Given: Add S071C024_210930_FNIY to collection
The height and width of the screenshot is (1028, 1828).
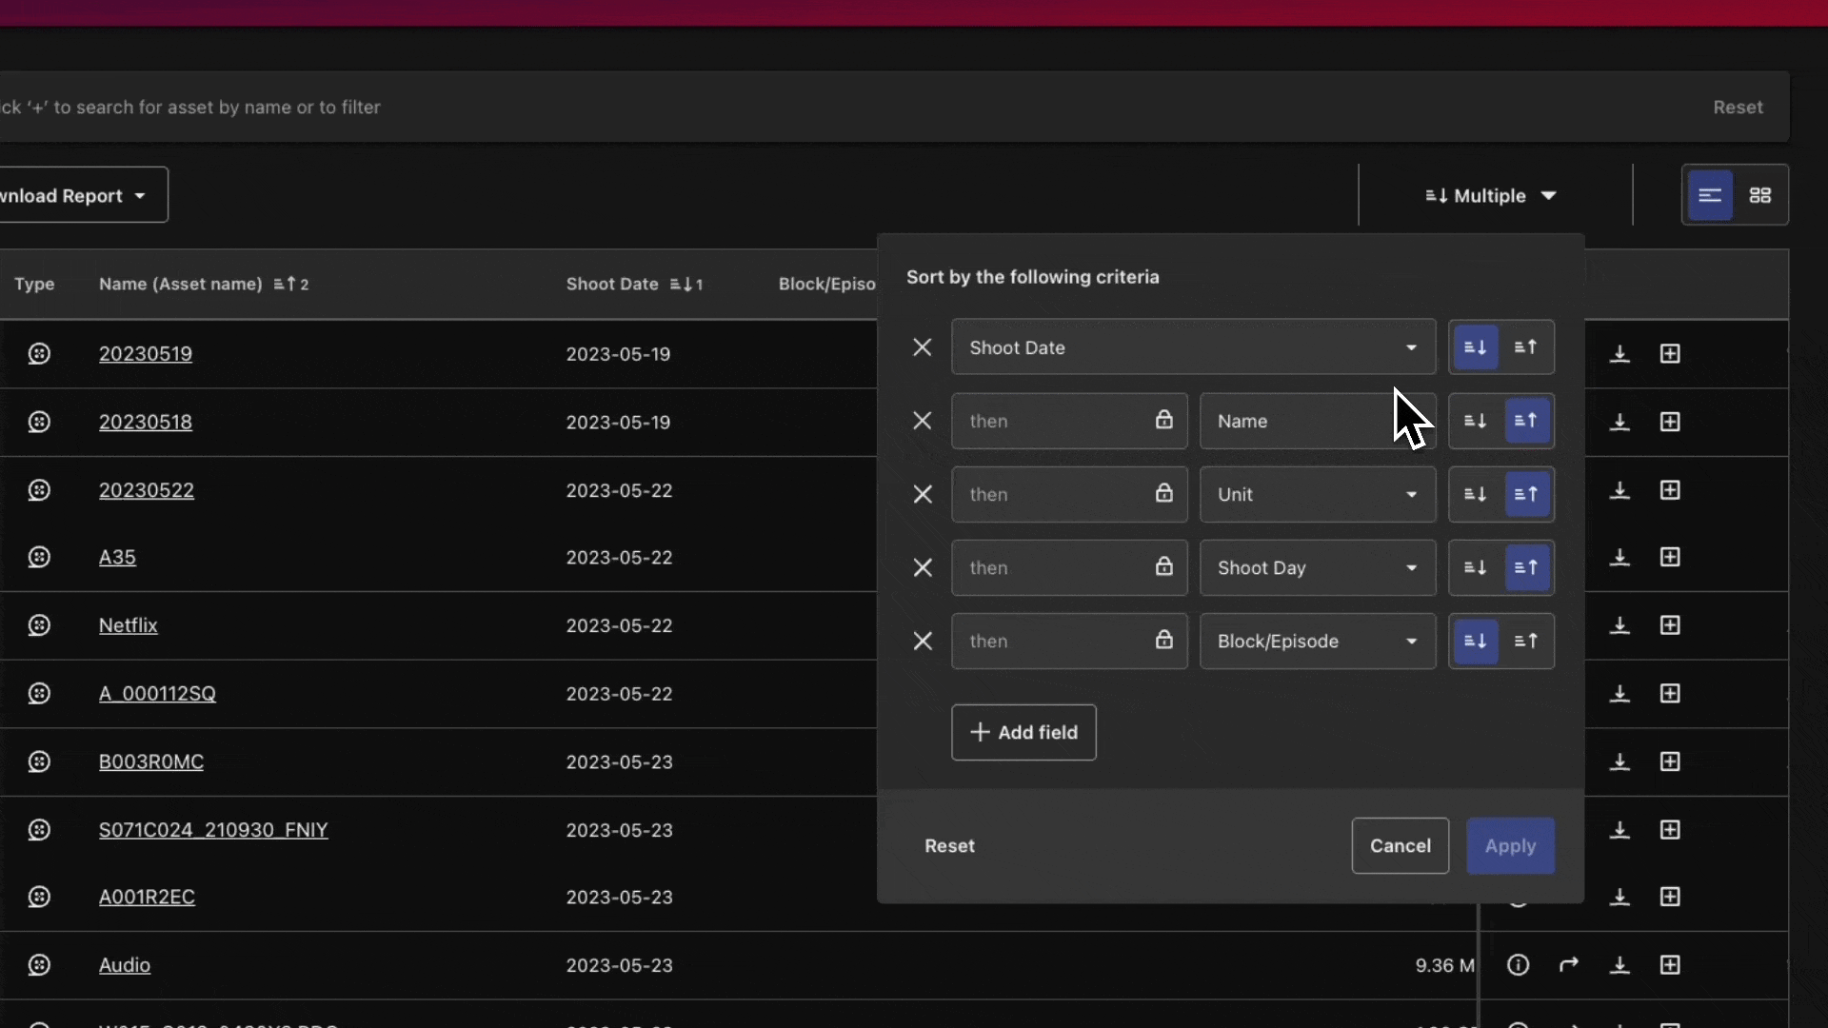Looking at the screenshot, I should [x=1670, y=830].
